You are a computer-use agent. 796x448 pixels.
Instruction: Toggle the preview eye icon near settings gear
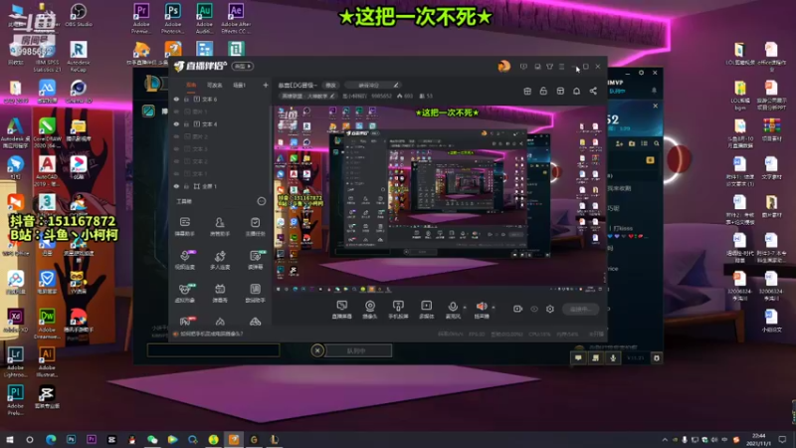[534, 309]
